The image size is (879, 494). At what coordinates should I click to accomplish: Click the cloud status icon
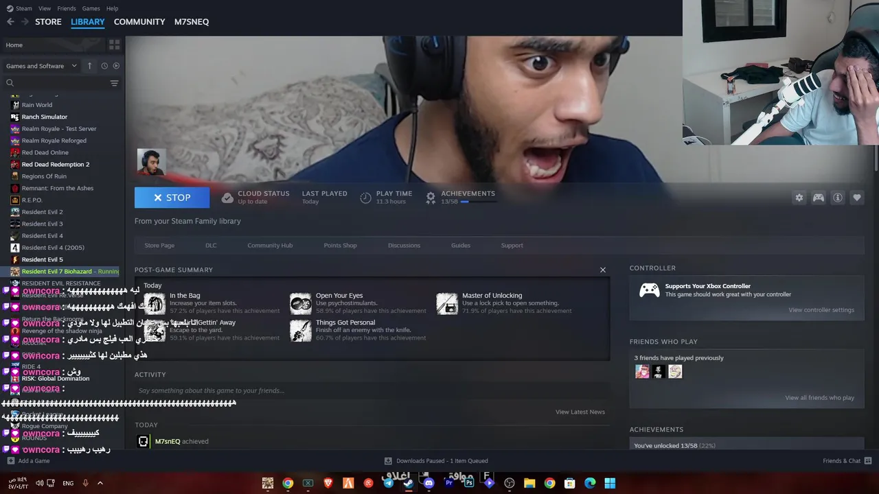(x=227, y=198)
